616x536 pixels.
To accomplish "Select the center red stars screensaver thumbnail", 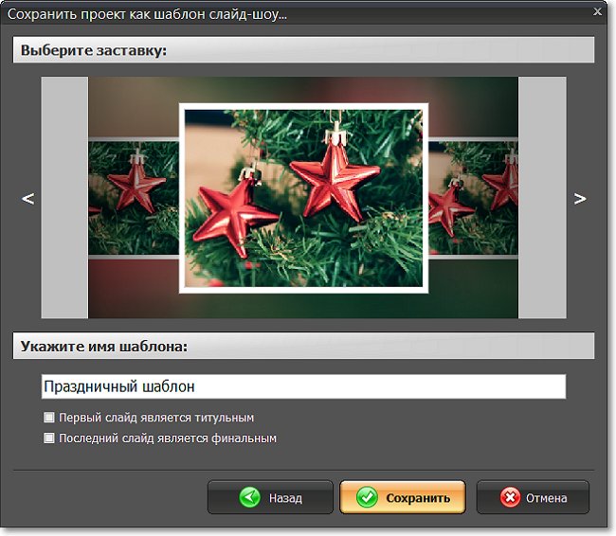I will pyautogui.click(x=303, y=197).
